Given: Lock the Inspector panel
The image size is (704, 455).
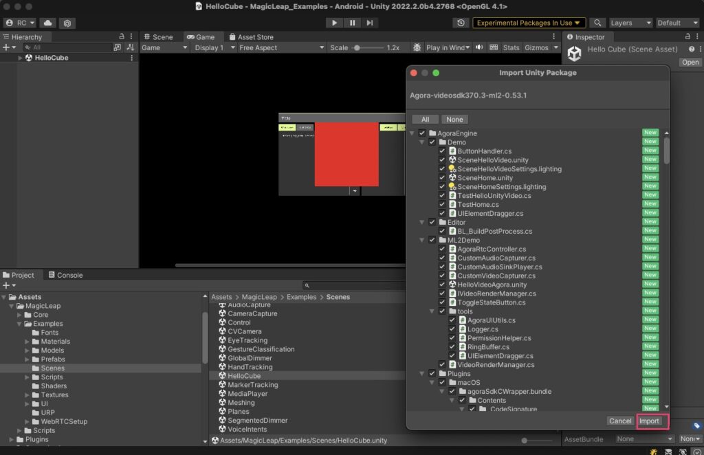Looking at the screenshot, I should coord(687,36).
